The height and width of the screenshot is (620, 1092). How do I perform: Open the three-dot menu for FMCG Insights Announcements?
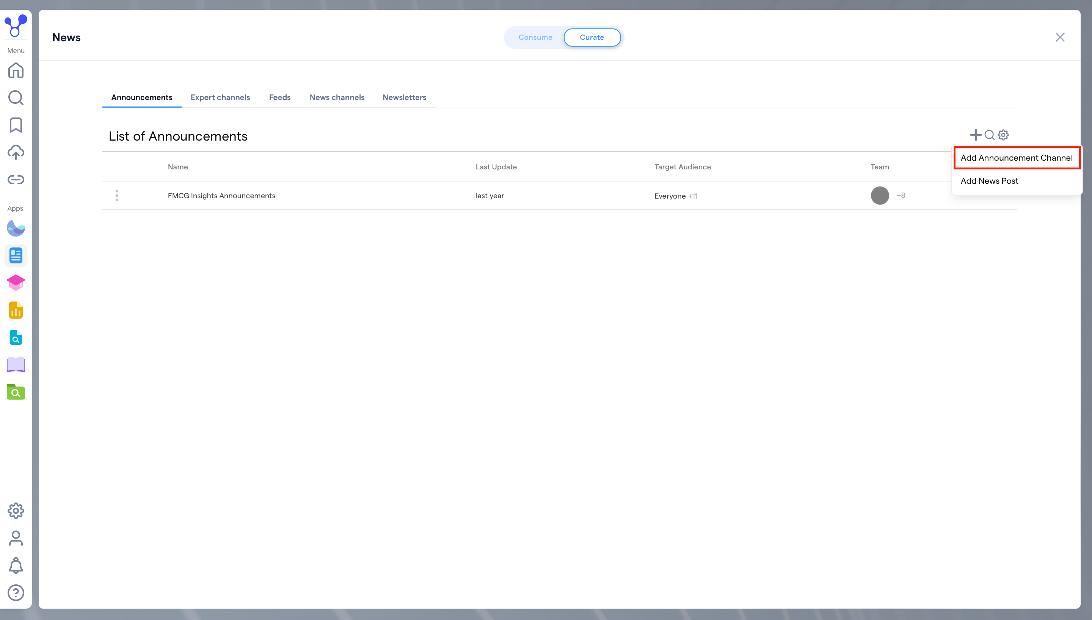click(117, 196)
